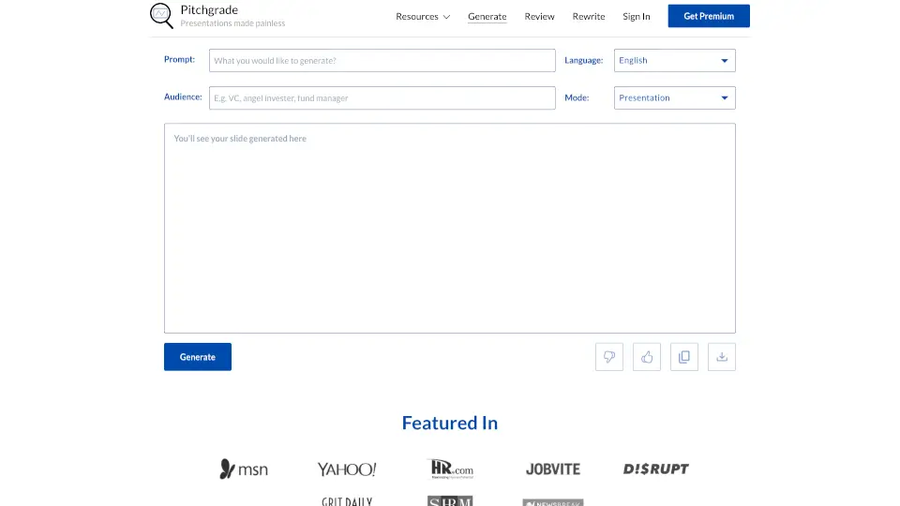
Task: Click the Jobvite logo
Action: point(553,469)
